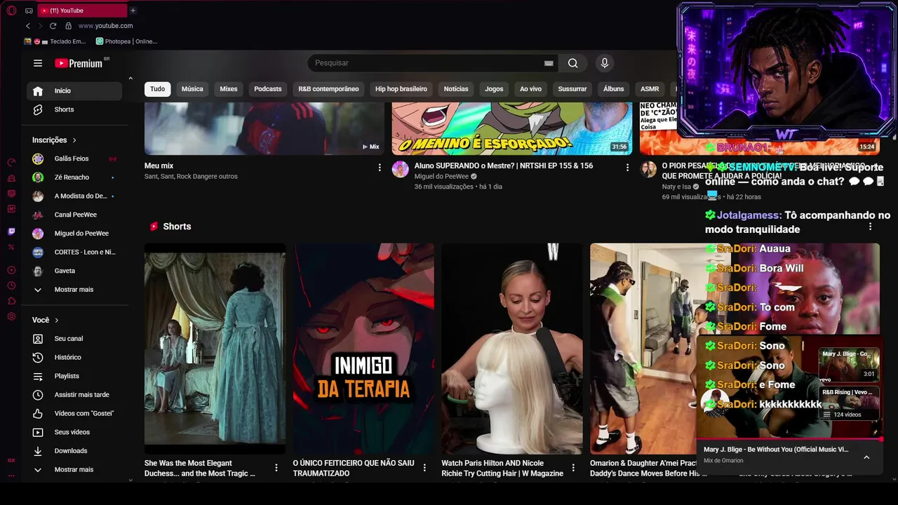Go to Início home in YouTube sidebar
Image resolution: width=898 pixels, height=505 pixels.
(74, 90)
